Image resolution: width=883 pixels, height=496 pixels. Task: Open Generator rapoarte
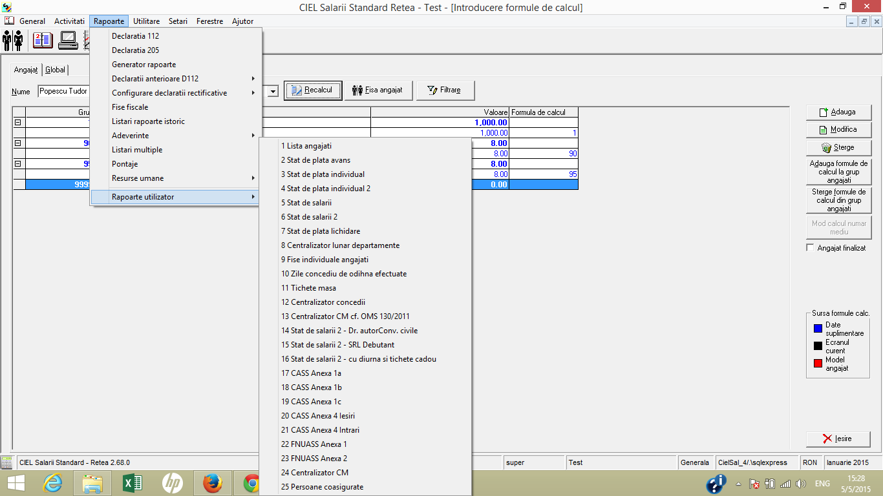coord(176,65)
